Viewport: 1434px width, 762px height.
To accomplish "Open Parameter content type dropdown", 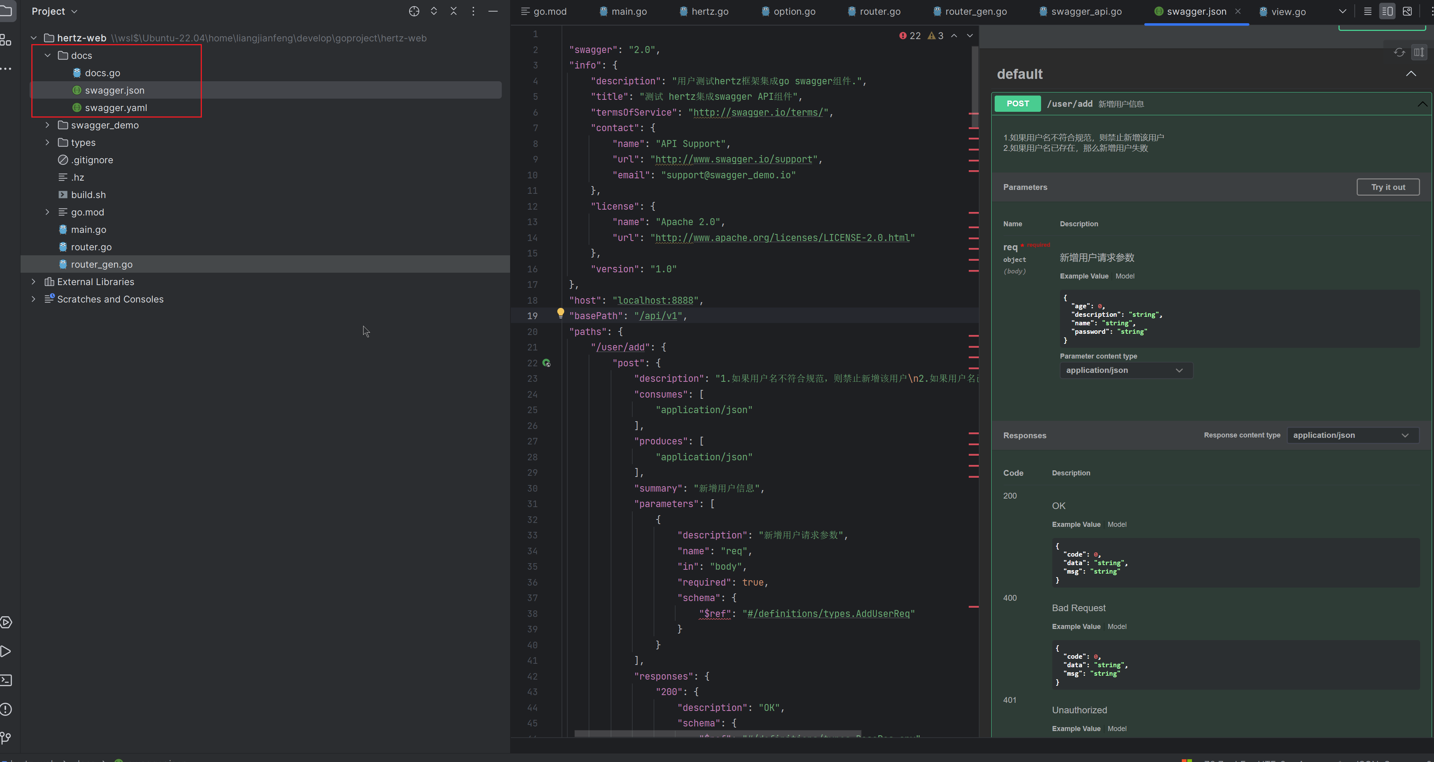I will [1125, 370].
